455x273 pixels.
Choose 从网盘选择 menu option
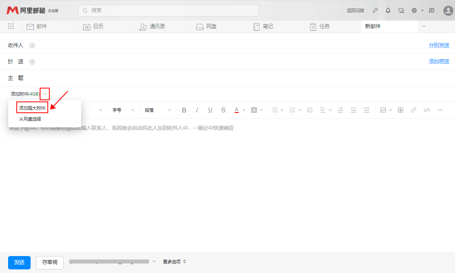click(30, 119)
